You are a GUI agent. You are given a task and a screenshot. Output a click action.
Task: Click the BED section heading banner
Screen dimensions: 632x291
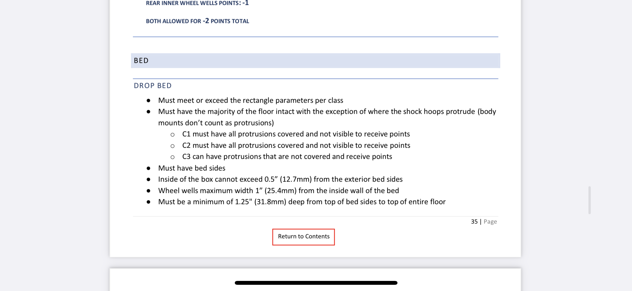[315, 61]
